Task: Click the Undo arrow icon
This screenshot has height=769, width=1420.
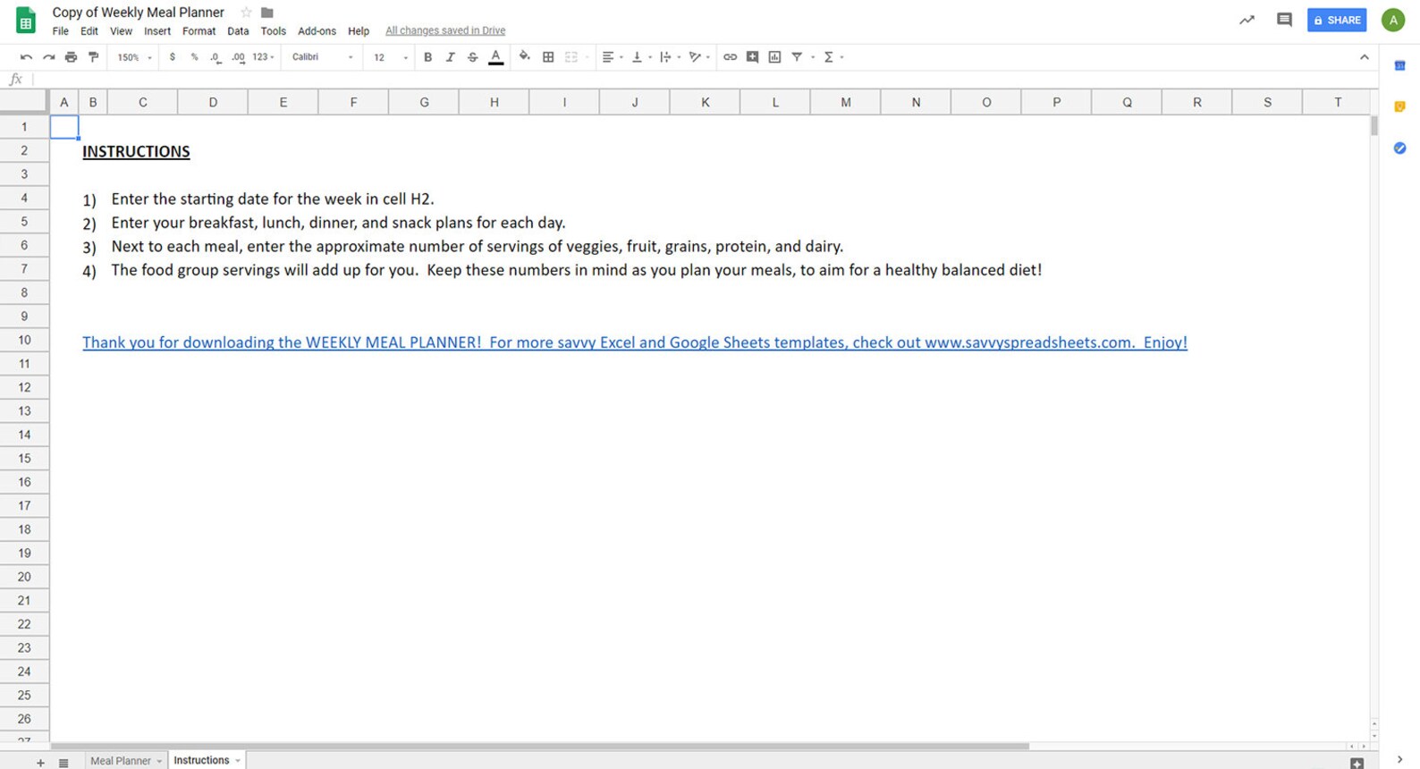Action: (x=26, y=57)
